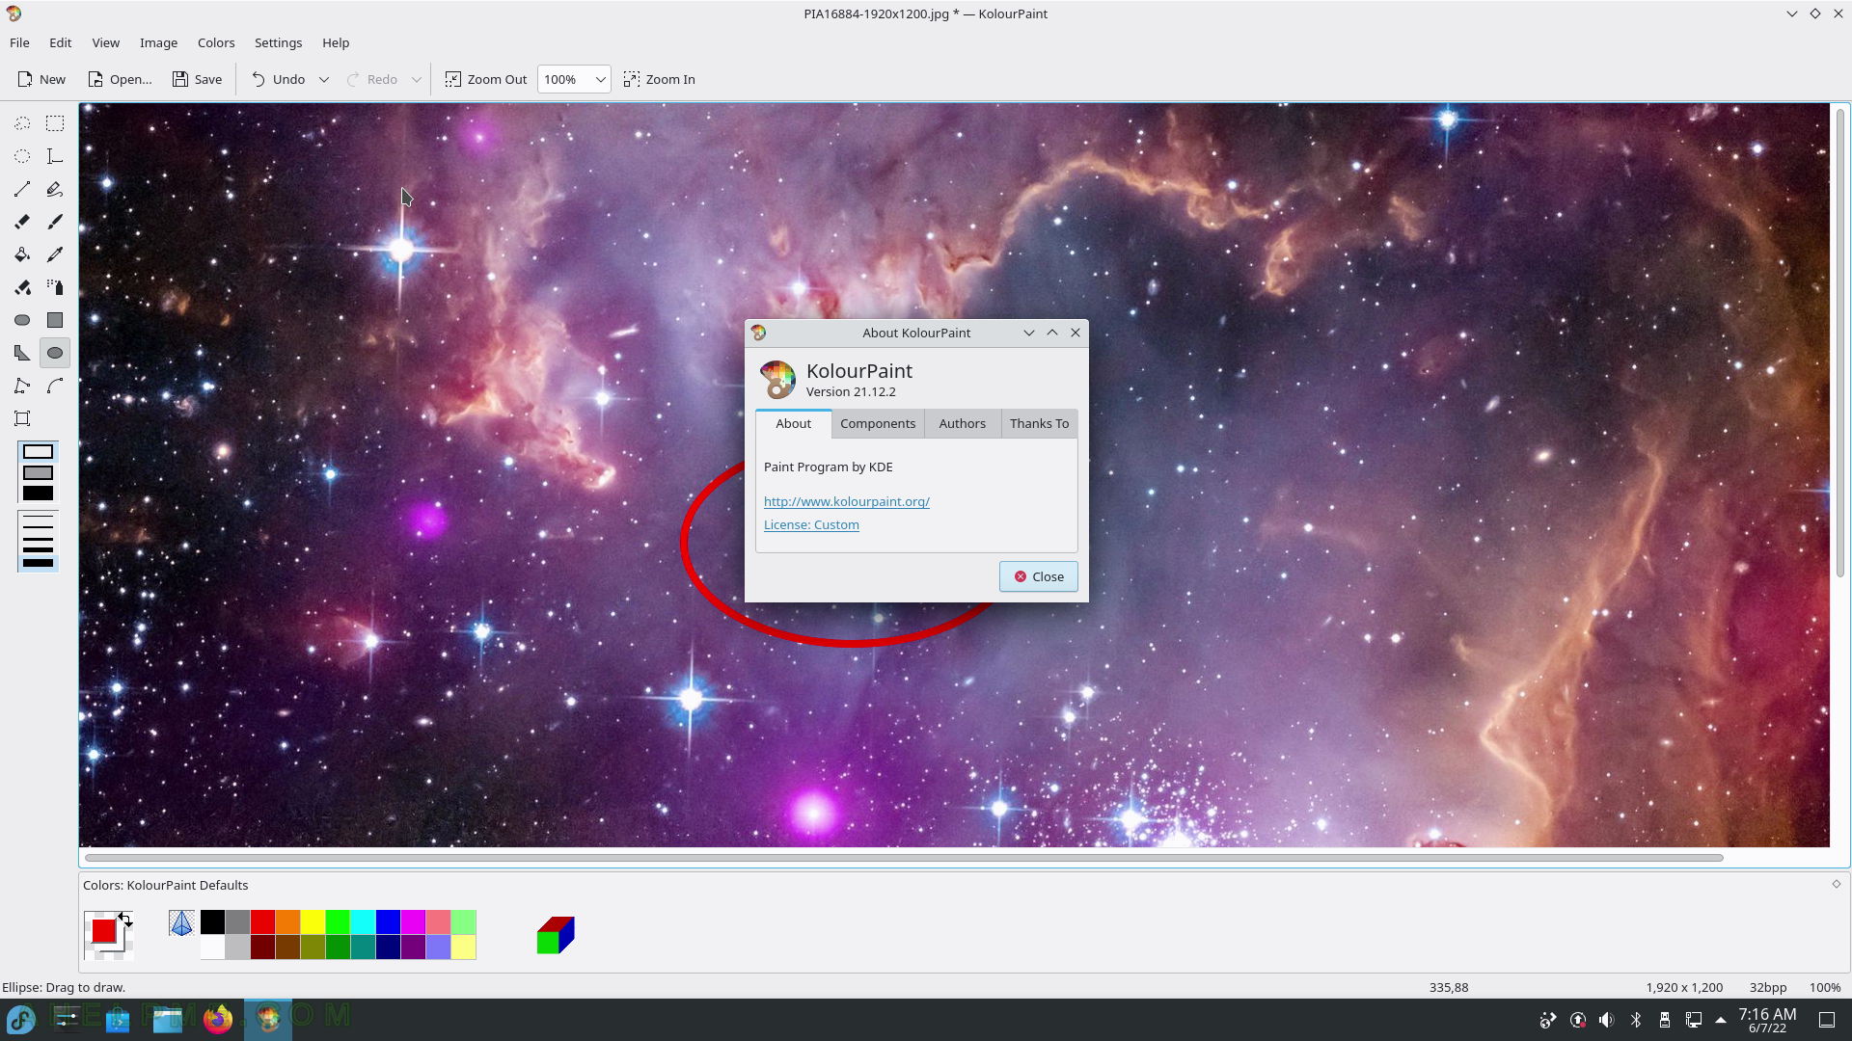
Task: Choose the no-fill shape style option
Action: tap(38, 452)
